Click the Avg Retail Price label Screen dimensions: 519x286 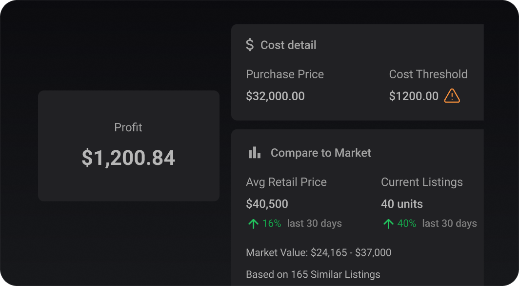(286, 182)
